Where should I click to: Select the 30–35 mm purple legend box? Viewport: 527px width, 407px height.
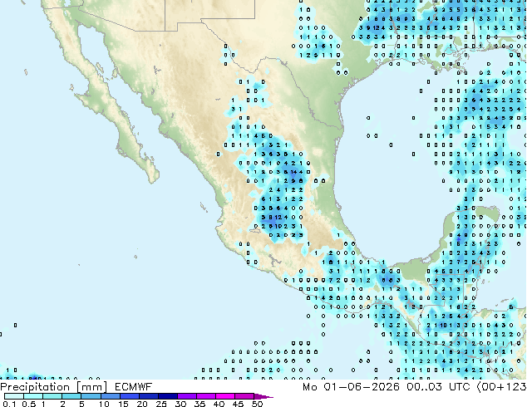(x=187, y=396)
